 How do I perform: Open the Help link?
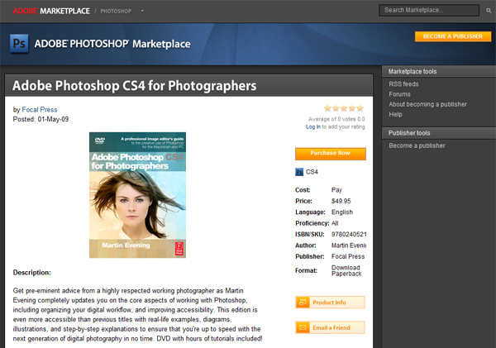(395, 115)
